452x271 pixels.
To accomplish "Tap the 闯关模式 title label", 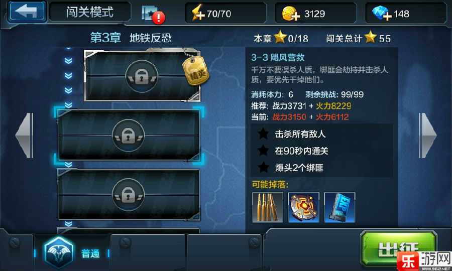I will (90, 12).
